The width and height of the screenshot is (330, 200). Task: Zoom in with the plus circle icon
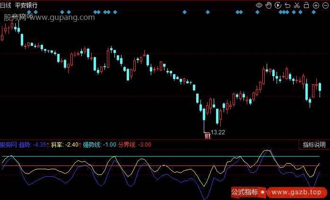[x=315, y=5]
